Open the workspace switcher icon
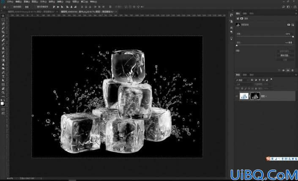 tap(288, 7)
